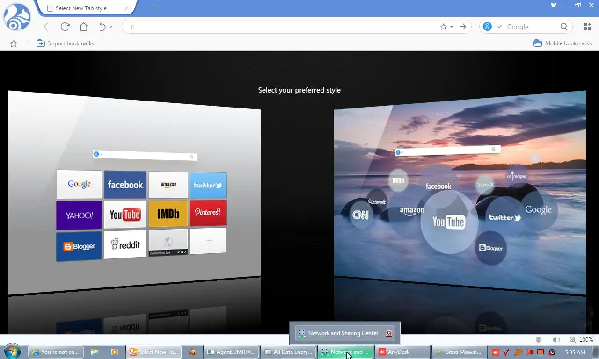Open Import bookmarks link
The image size is (599, 359).
pos(65,43)
